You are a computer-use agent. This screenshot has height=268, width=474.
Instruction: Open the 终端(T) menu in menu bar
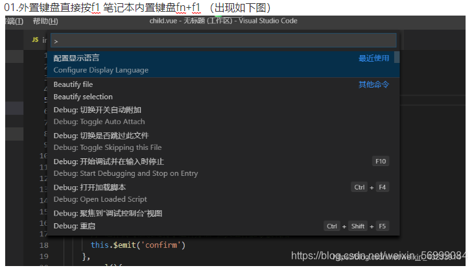(14, 21)
